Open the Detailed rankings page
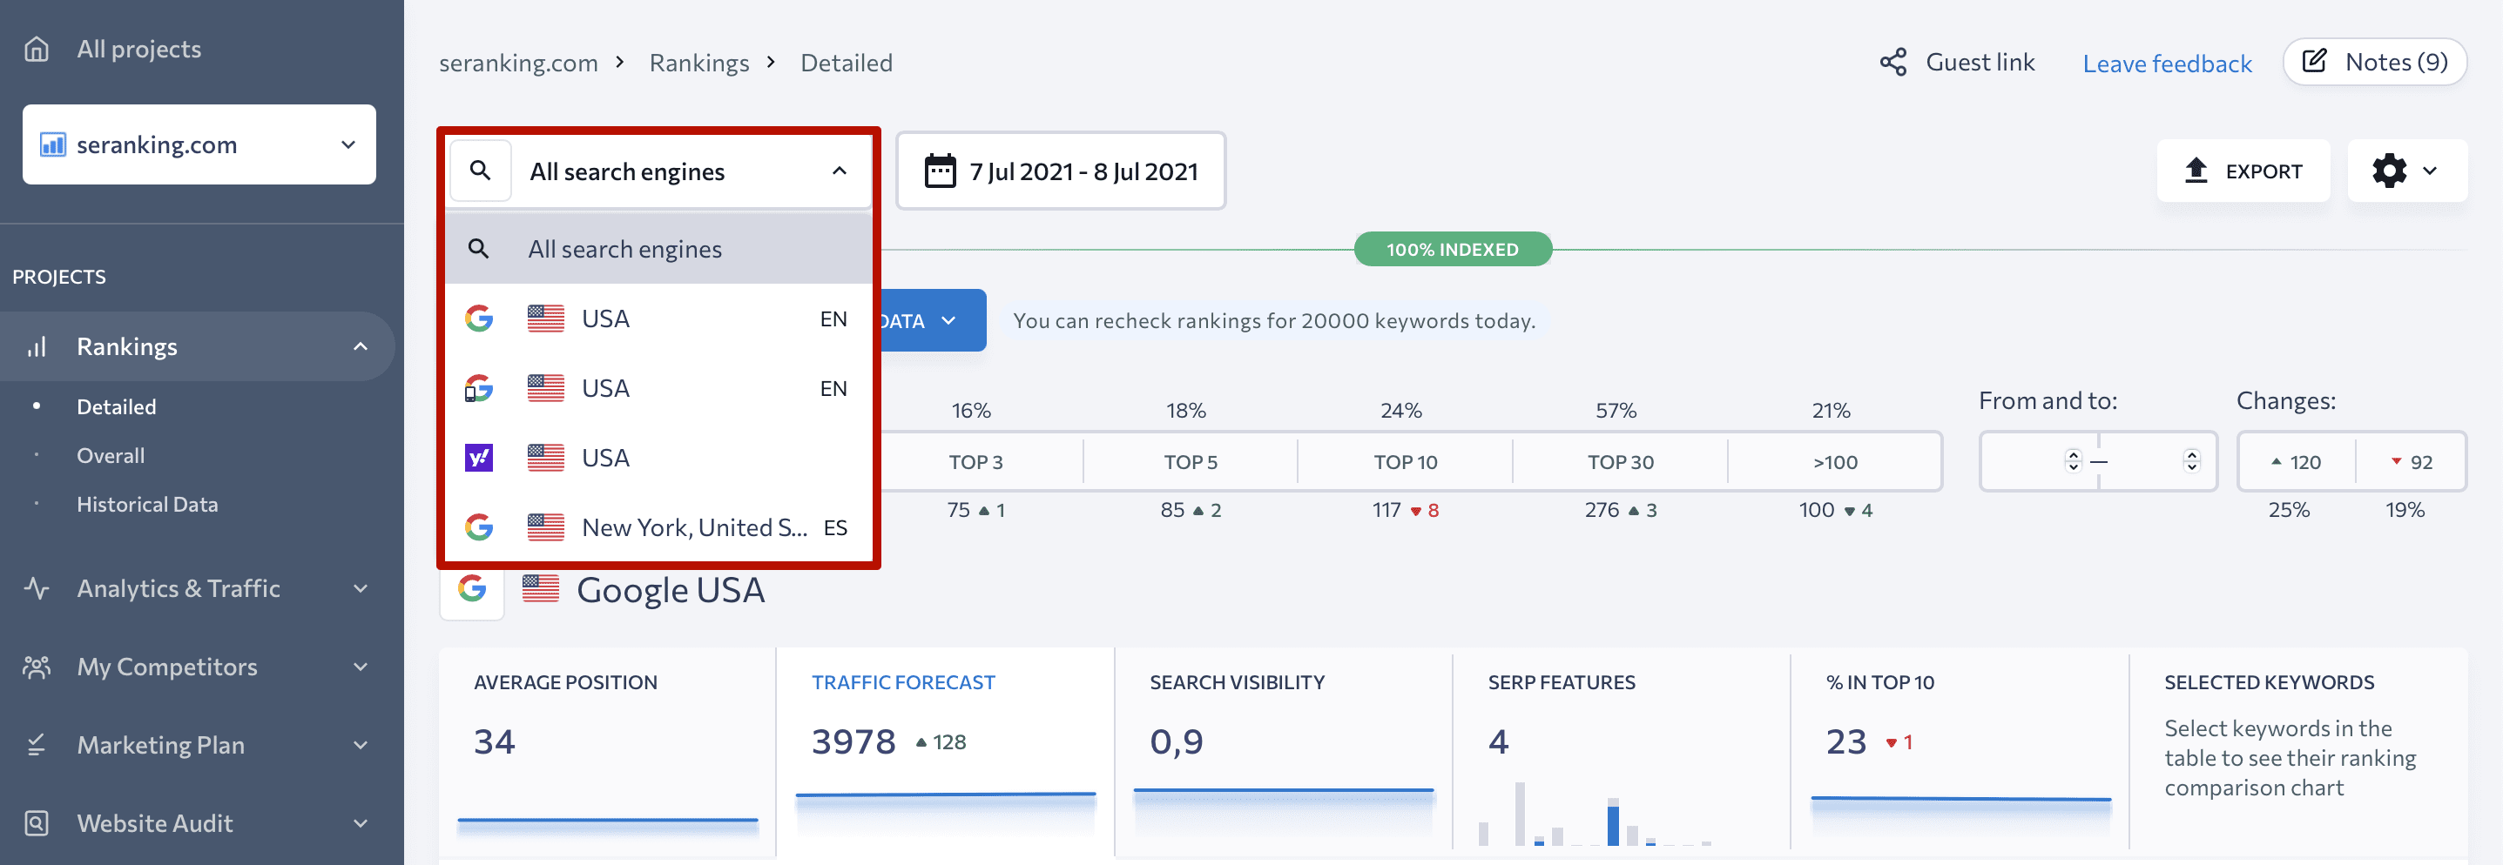 tap(117, 406)
